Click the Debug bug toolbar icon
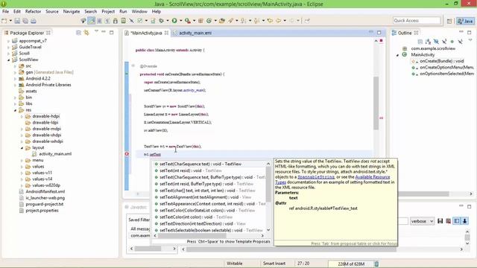The image size is (477, 268). 161,21
